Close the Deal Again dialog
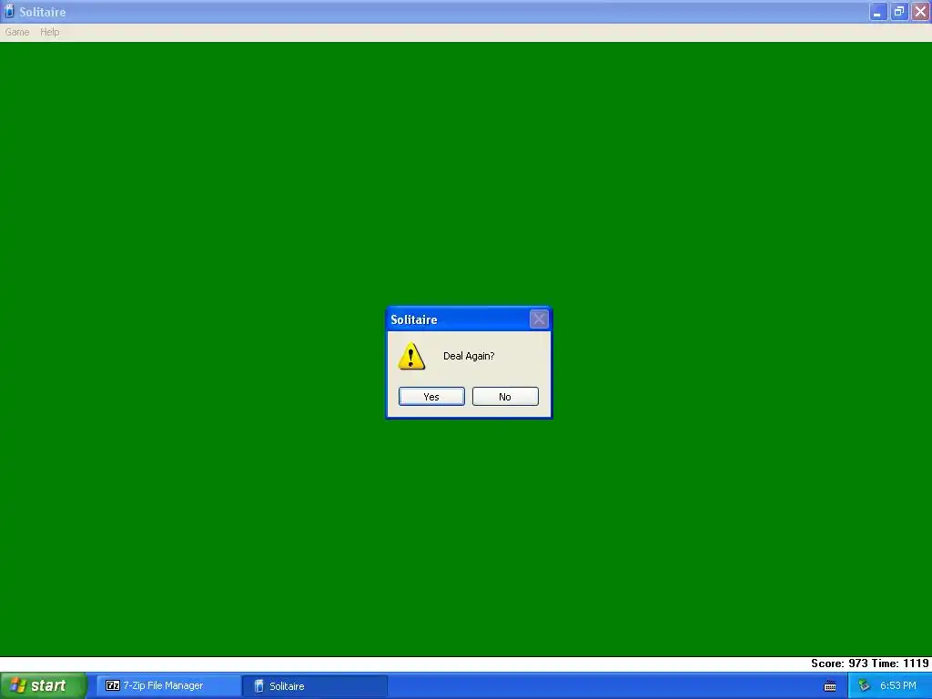The width and height of the screenshot is (932, 699). click(x=539, y=319)
